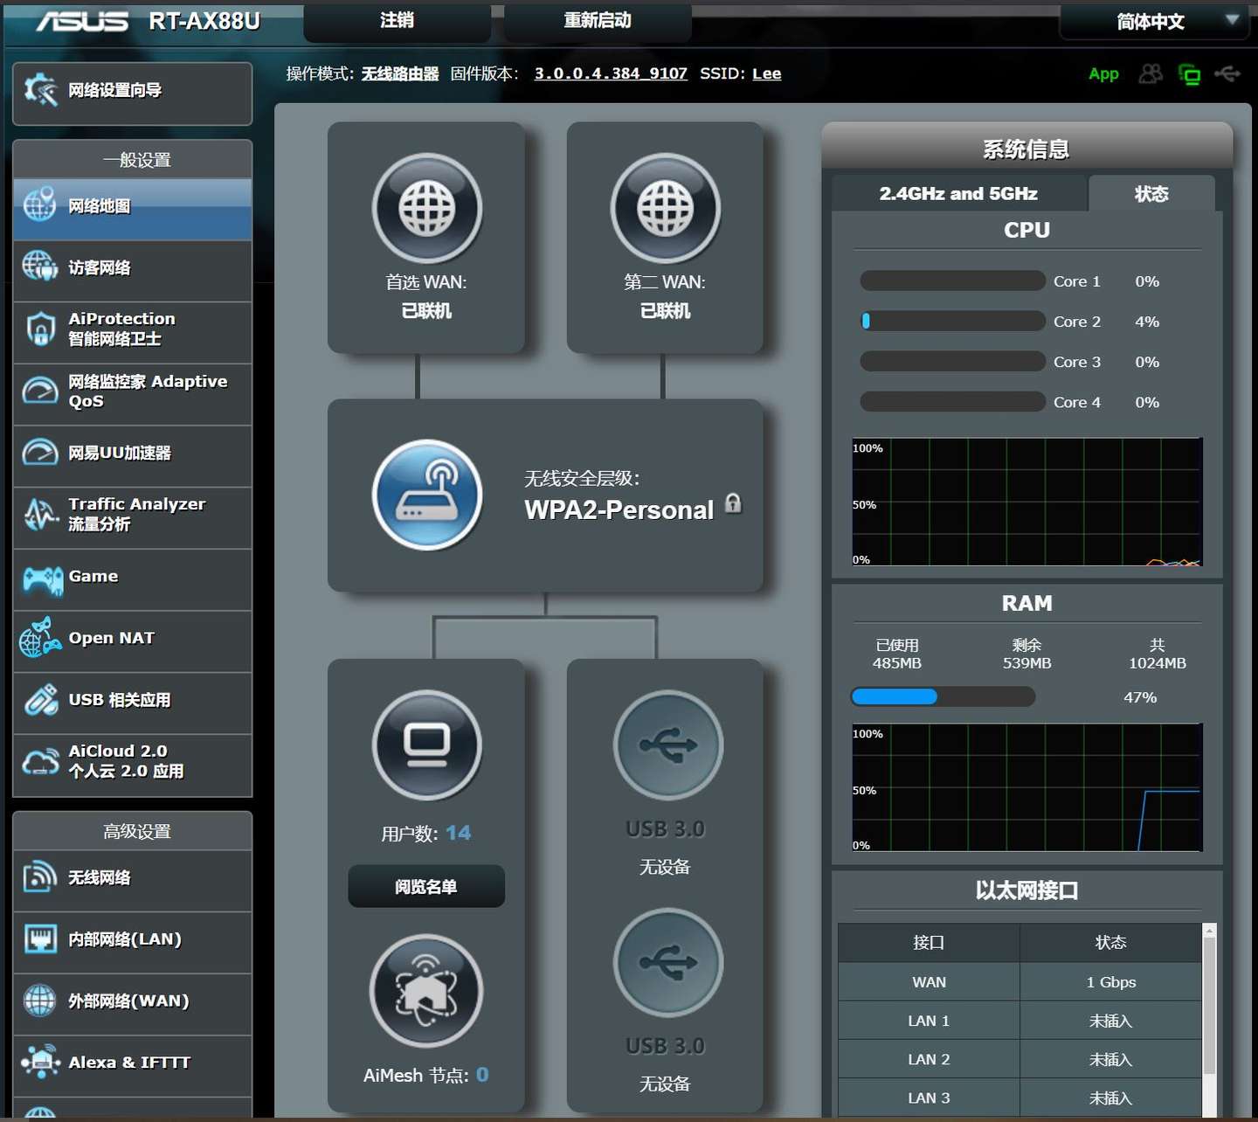Screen dimensions: 1258x1122
Task: Click the 网易UU加速器 gauge icon
Action: tap(40, 452)
